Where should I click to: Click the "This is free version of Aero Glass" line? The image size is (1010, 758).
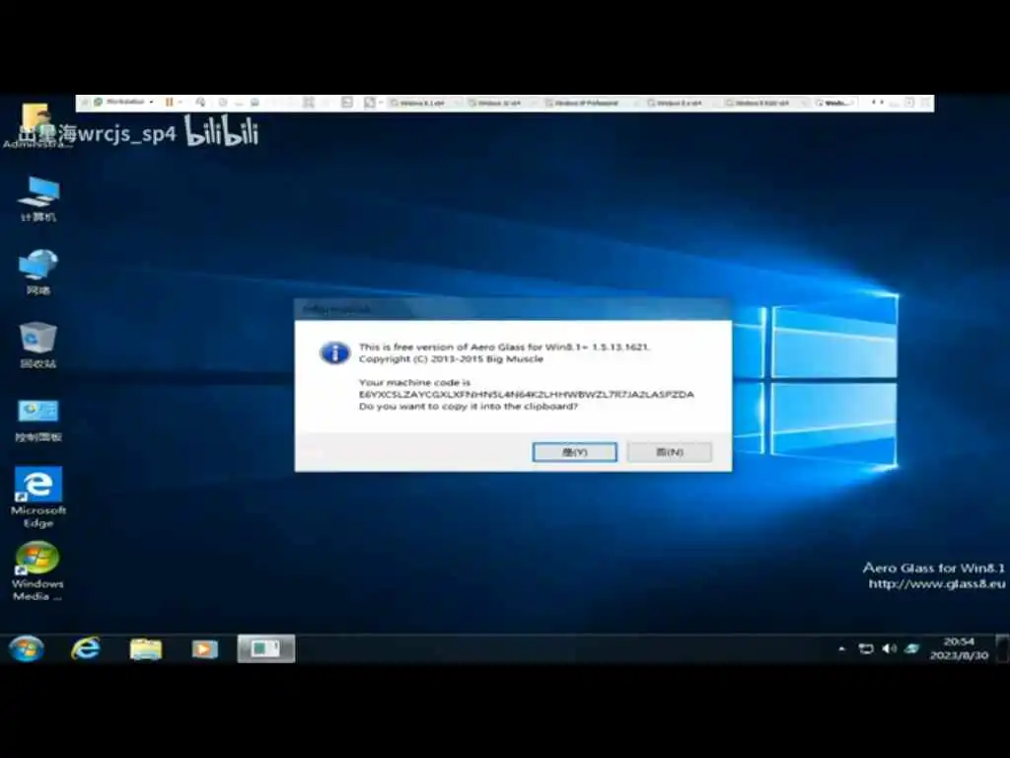504,346
